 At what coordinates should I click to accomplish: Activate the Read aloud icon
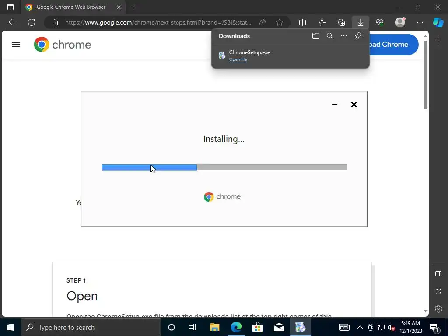tap(262, 22)
